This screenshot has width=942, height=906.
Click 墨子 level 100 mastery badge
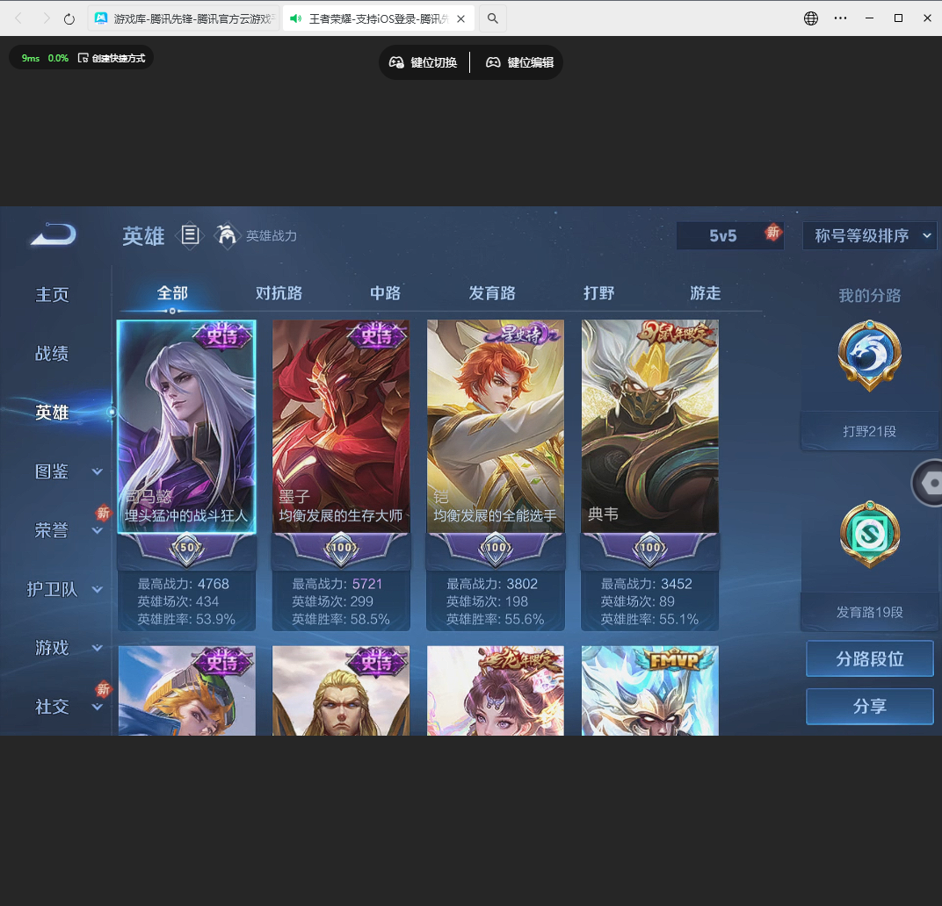[341, 548]
